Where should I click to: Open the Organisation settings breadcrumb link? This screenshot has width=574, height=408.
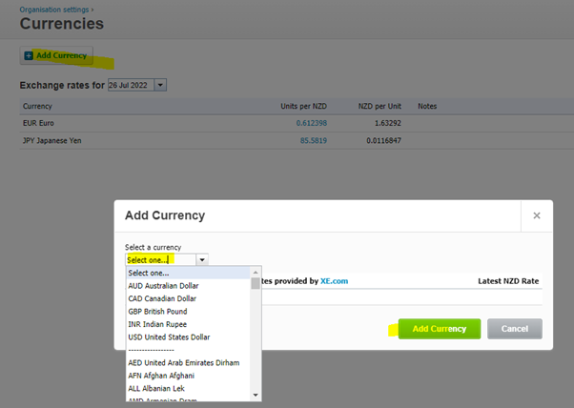pos(53,9)
